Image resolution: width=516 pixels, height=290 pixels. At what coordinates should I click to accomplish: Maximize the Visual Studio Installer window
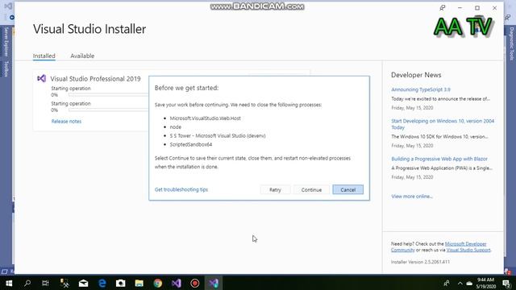click(x=477, y=8)
